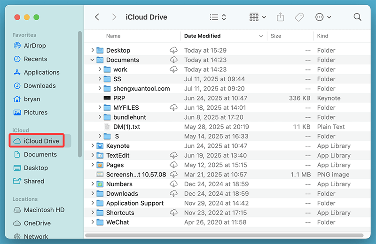Image resolution: width=376 pixels, height=244 pixels.
Task: Download Shortcuts library via cloud icon
Action: coord(173,213)
